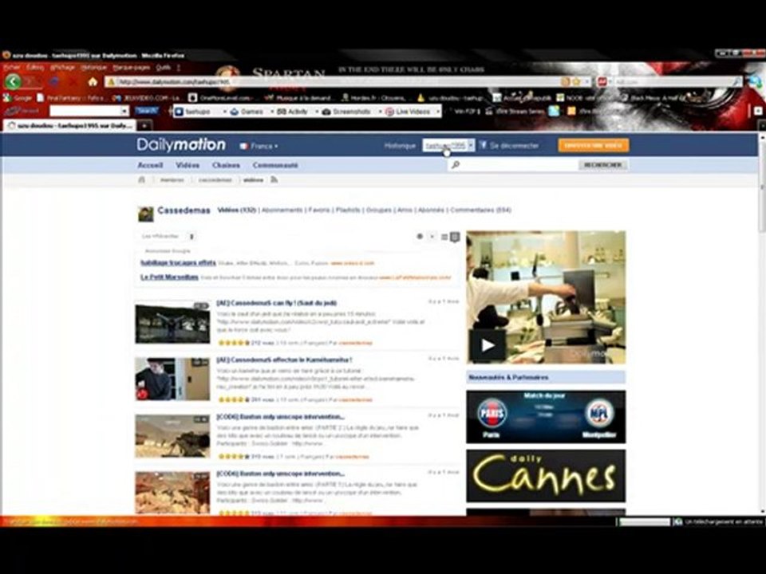This screenshot has height=574, width=766.
Task: Play the video ad in the sidebar
Action: (x=487, y=345)
